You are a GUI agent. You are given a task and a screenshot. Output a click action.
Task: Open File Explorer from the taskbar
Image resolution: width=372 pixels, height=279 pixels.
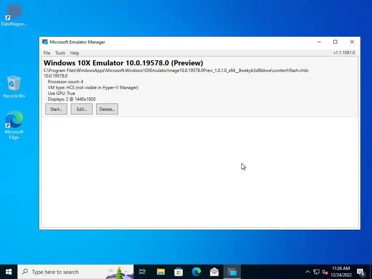[161, 272]
